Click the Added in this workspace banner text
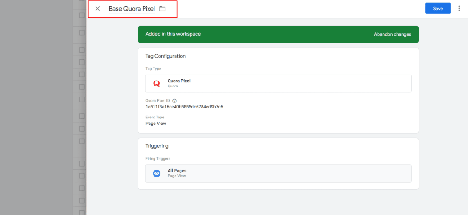 click(x=173, y=34)
